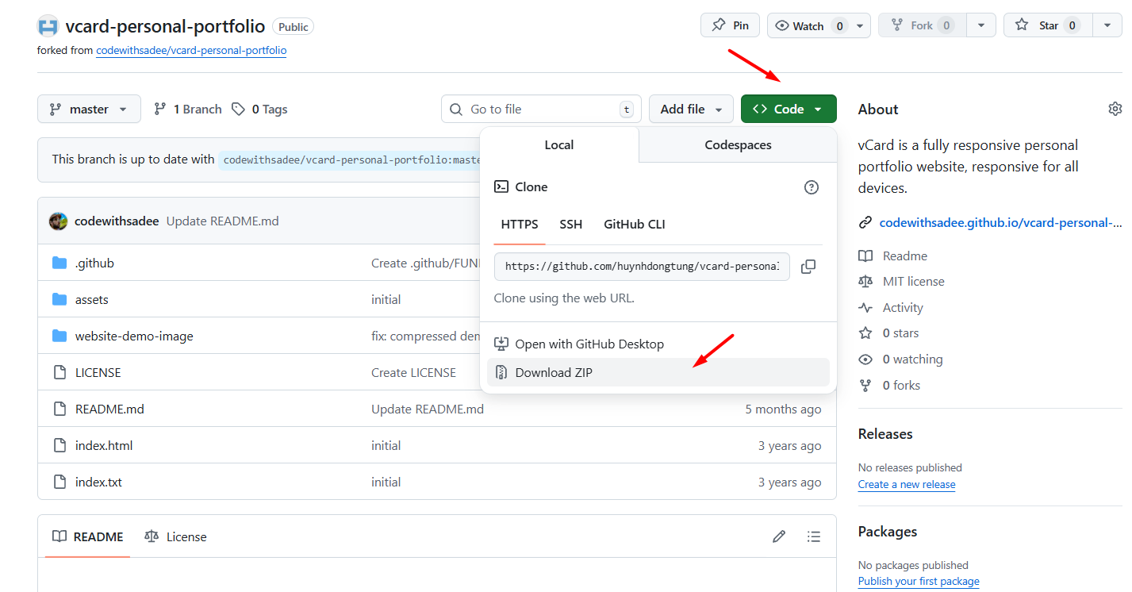Open the master branch dropdown
This screenshot has height=592, width=1132.
point(89,109)
